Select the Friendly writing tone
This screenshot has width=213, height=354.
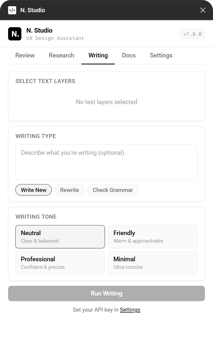tap(153, 236)
